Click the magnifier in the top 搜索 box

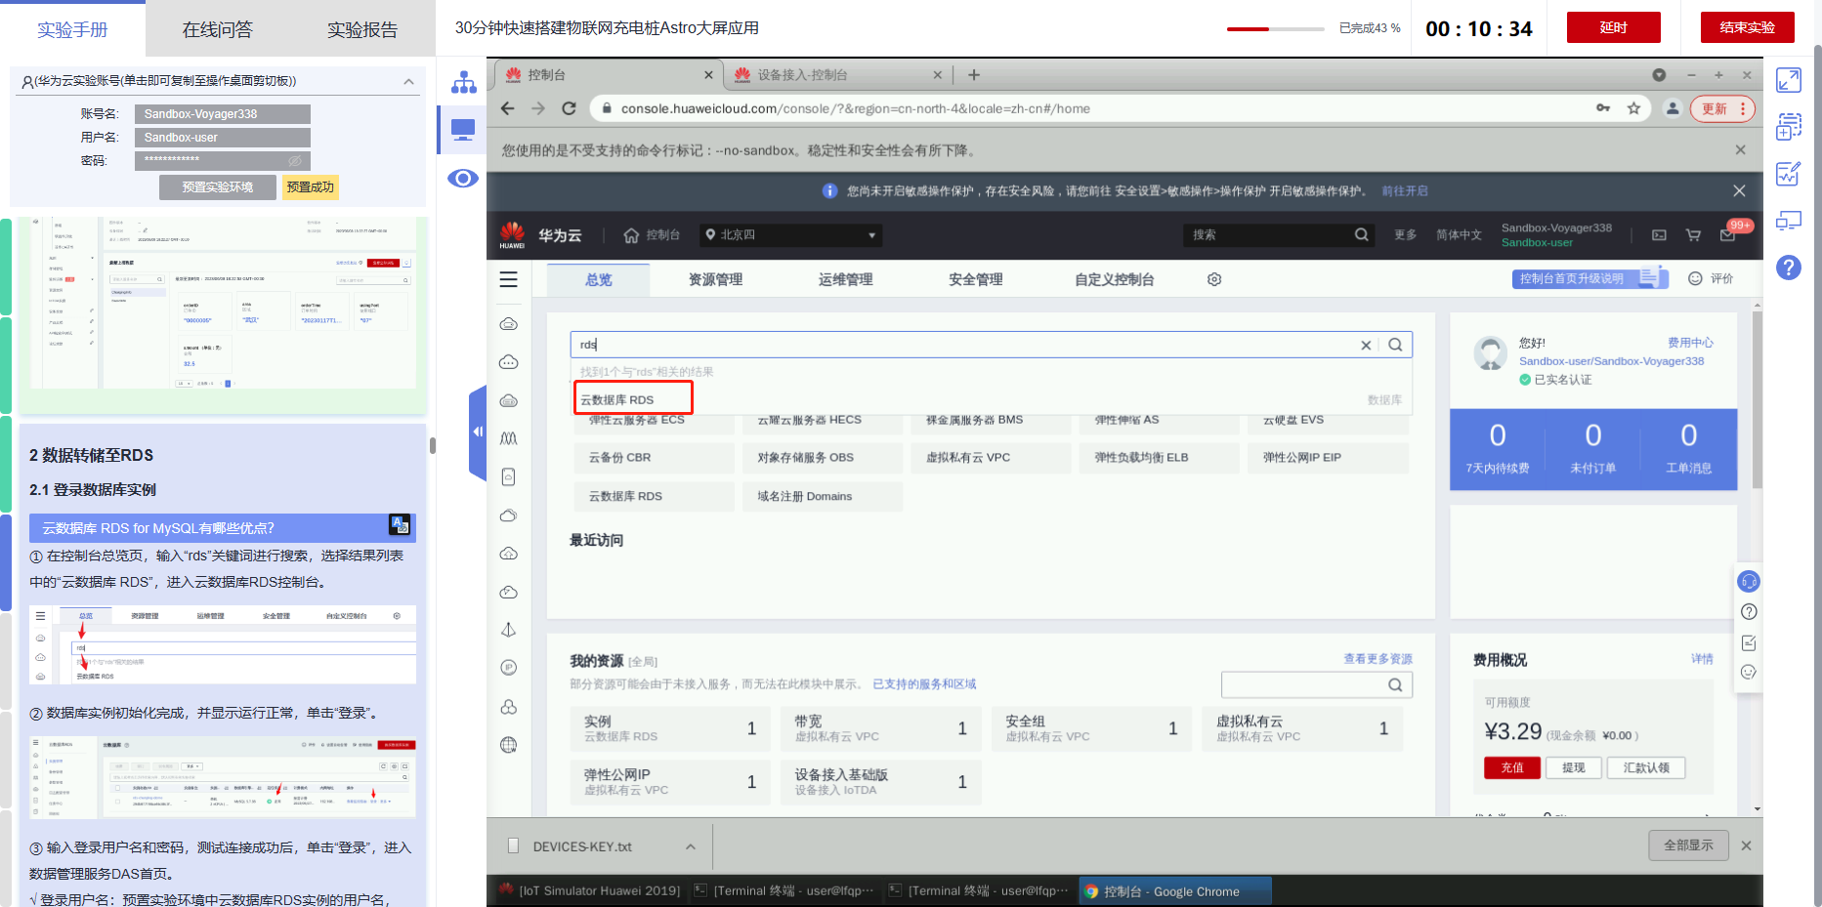(1361, 234)
